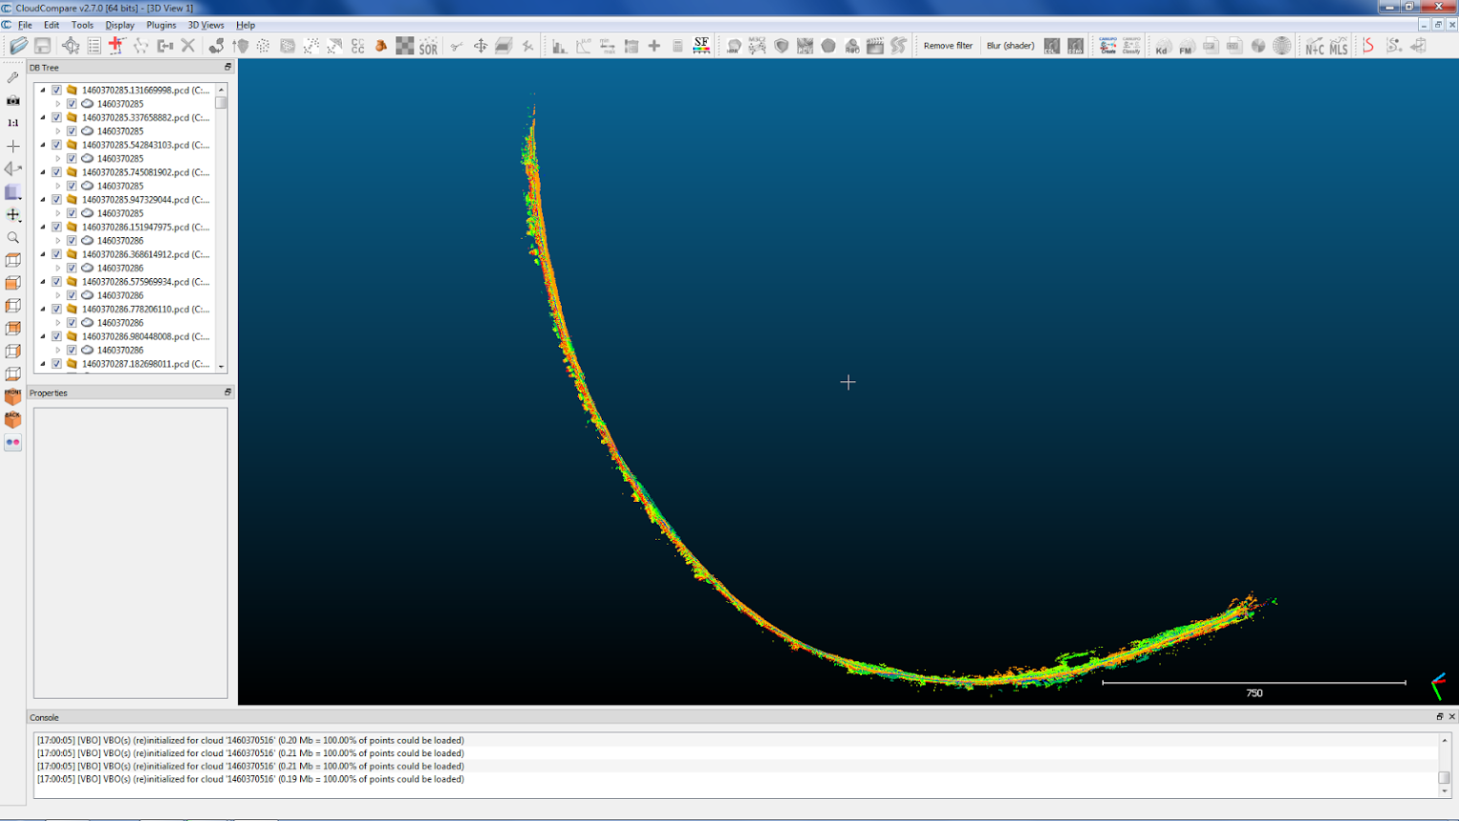Click the Save floppy disk icon
Screen dimensions: 1459x821
(43, 46)
